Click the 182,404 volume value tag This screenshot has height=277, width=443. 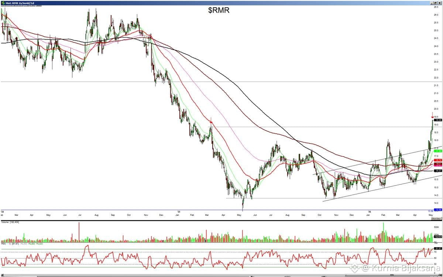[x=438, y=236]
